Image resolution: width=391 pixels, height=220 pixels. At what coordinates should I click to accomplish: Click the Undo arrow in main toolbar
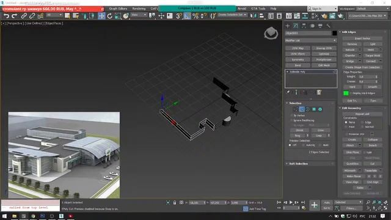pyautogui.click(x=6, y=16)
